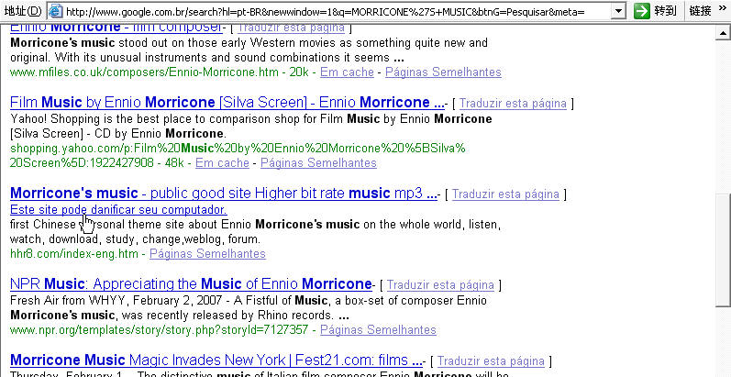Click the www.npr.org story URL text
Viewport: 731px width, 377px height.
coord(159,330)
